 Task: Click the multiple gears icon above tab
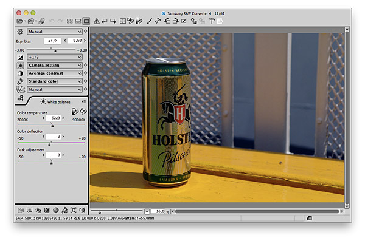21,98
